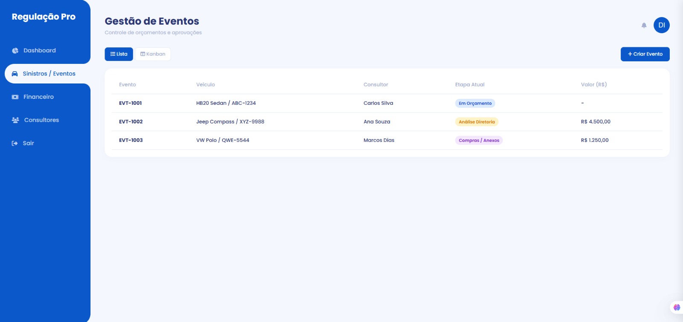Select event EVT-1002

point(131,122)
